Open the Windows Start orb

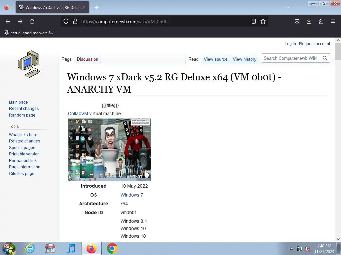9,248
